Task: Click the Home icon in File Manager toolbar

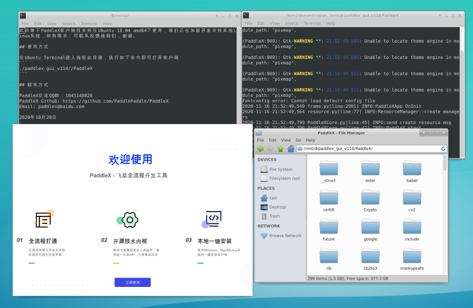Action: tap(291, 148)
